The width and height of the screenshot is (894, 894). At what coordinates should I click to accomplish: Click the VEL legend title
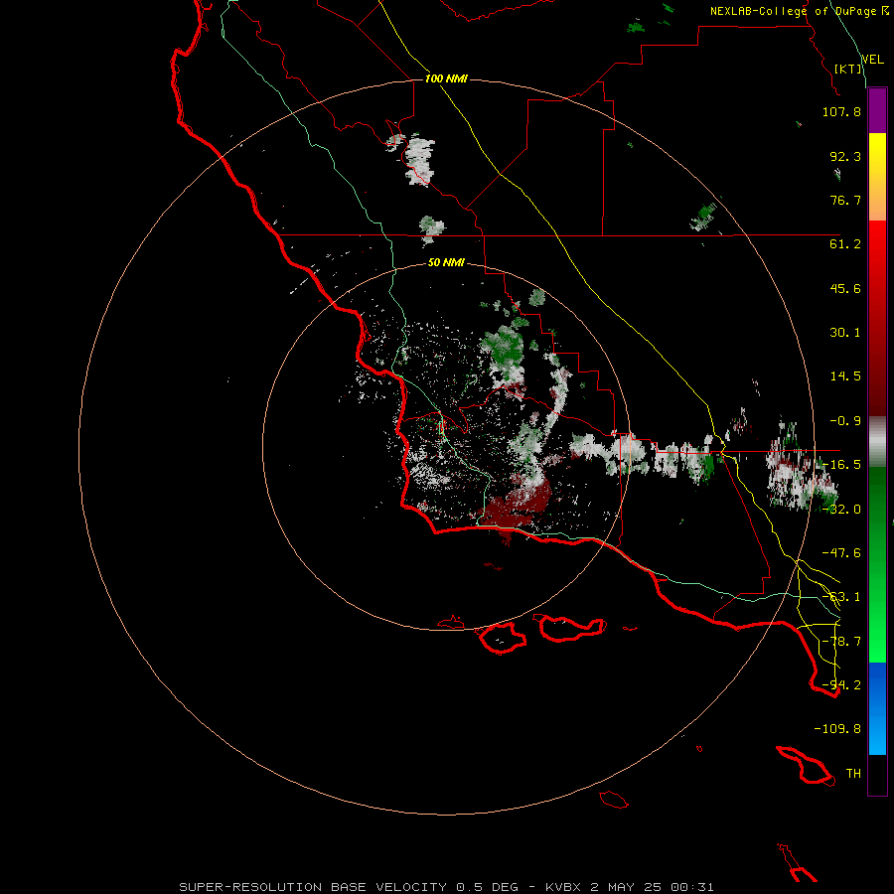[x=873, y=60]
